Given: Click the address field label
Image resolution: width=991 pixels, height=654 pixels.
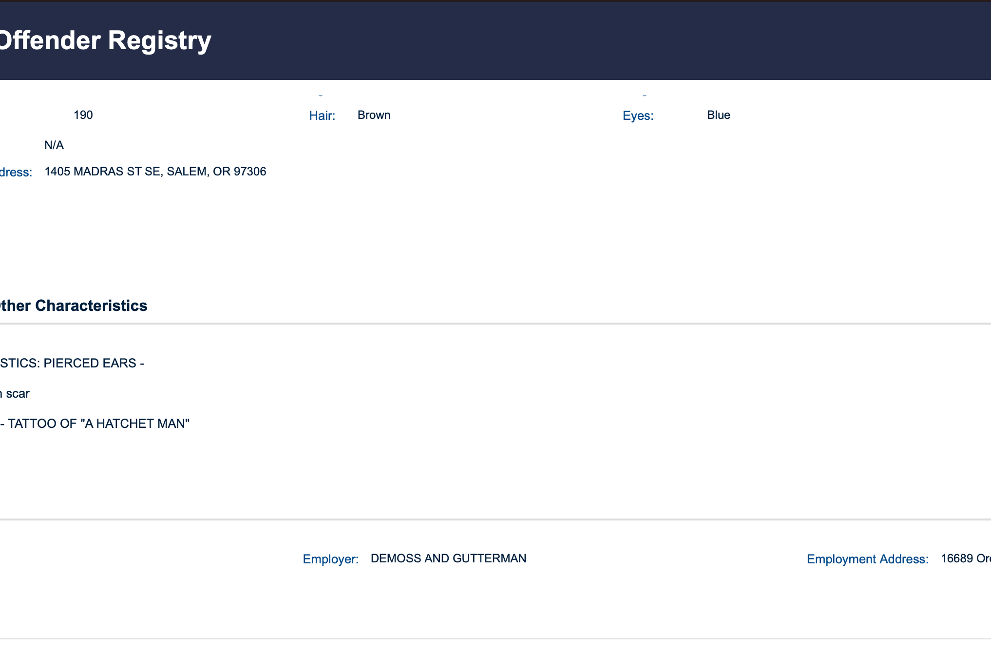Looking at the screenshot, I should [16, 173].
